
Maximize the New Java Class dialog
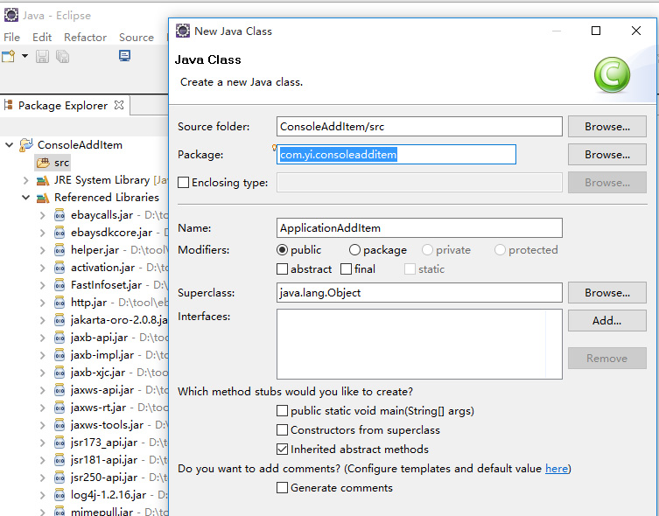[x=595, y=31]
